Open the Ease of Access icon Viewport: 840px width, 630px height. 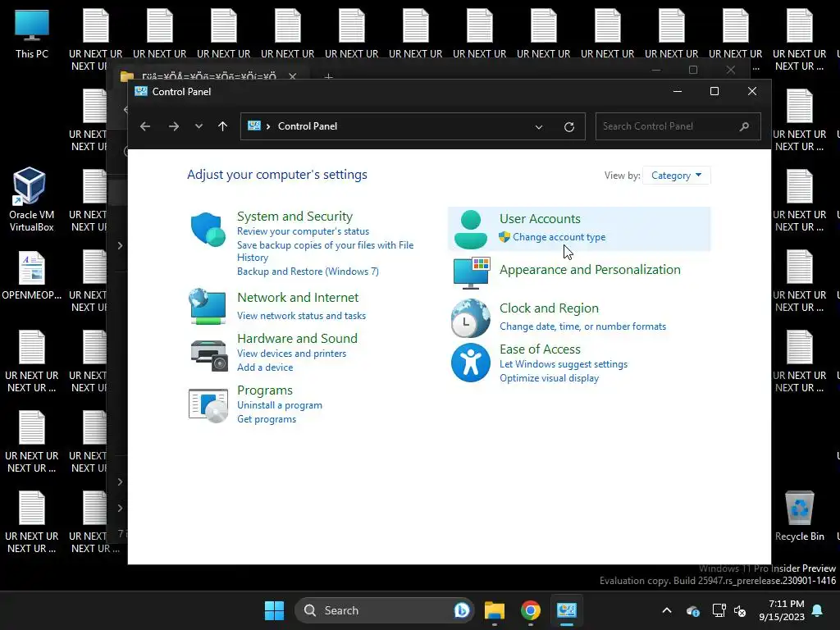point(470,363)
